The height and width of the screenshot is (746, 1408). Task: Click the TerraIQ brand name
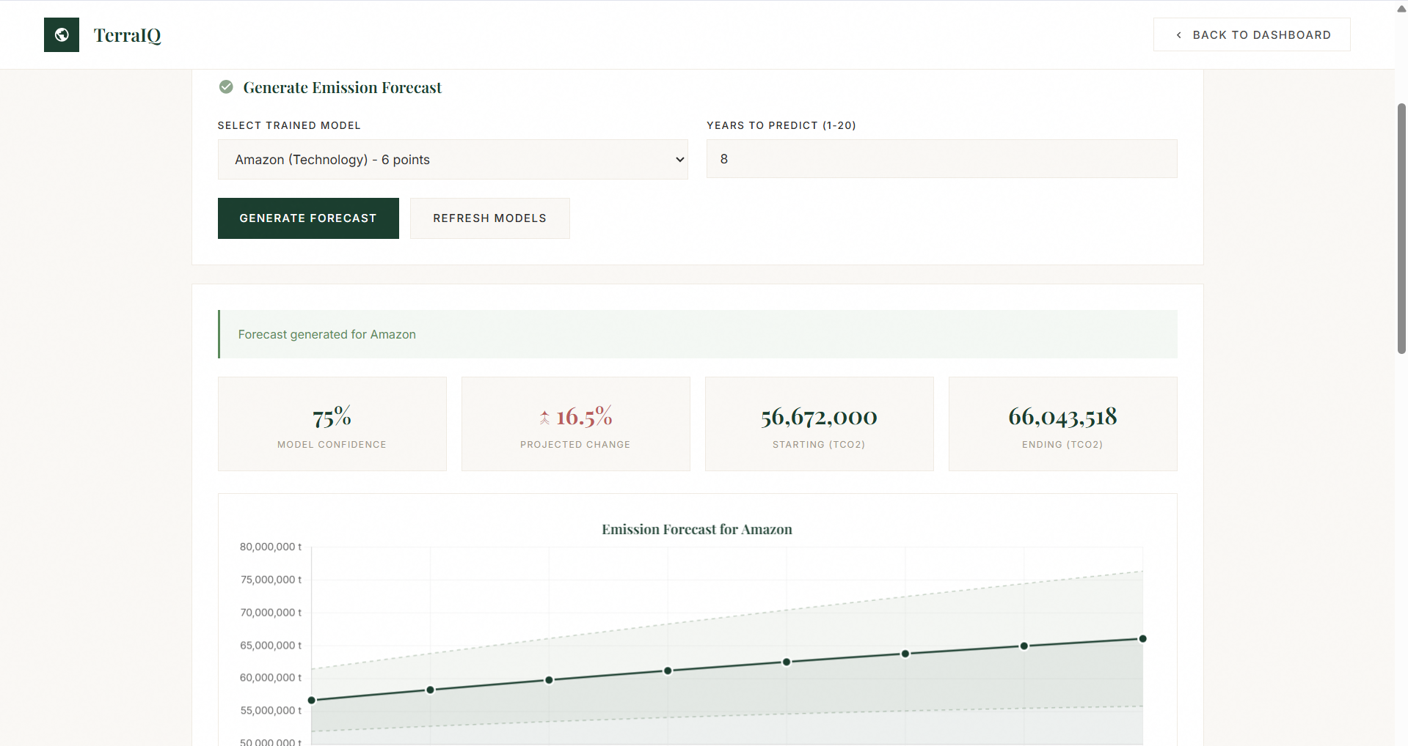pyautogui.click(x=128, y=35)
